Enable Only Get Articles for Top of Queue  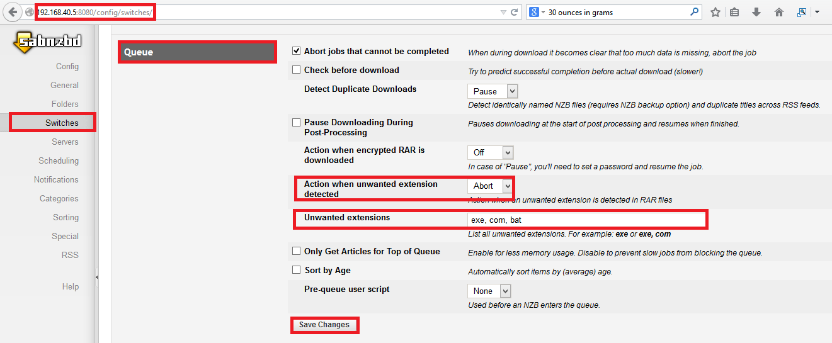[x=297, y=251]
